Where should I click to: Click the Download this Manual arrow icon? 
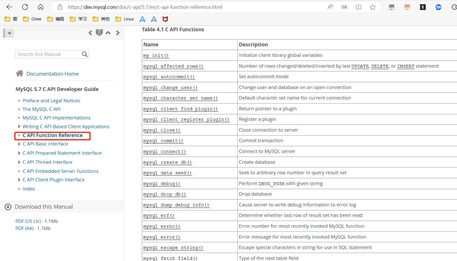(8, 207)
